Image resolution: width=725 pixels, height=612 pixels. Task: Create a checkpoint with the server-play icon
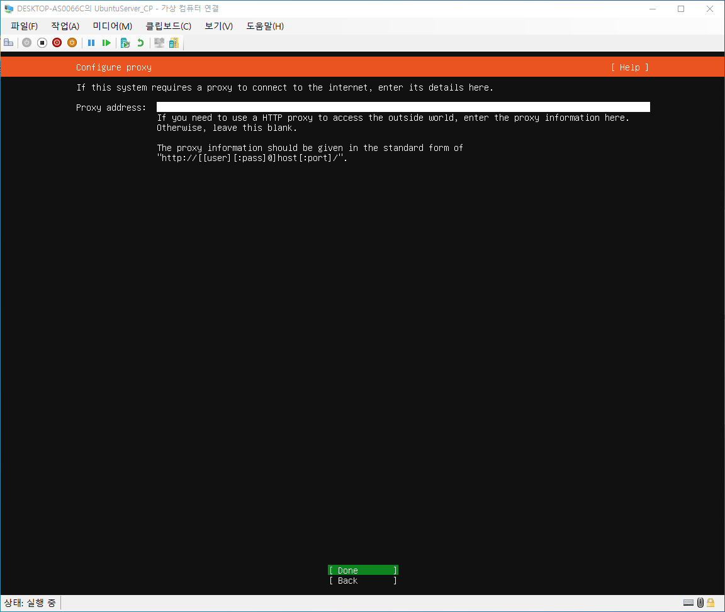[x=125, y=43]
